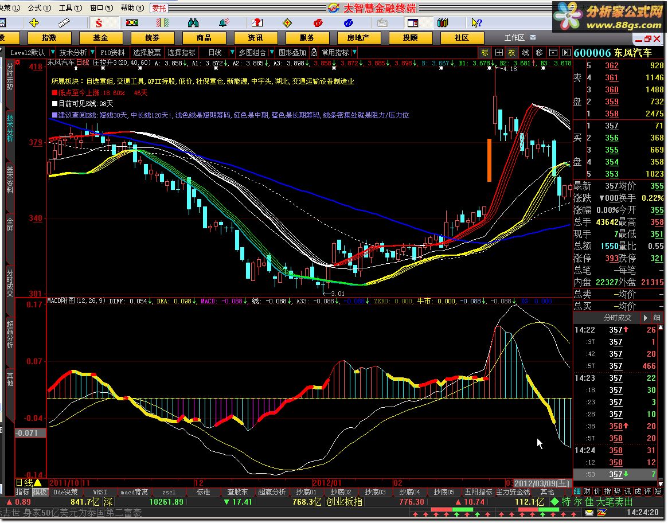Click the grayed clipboard icon

(382, 22)
